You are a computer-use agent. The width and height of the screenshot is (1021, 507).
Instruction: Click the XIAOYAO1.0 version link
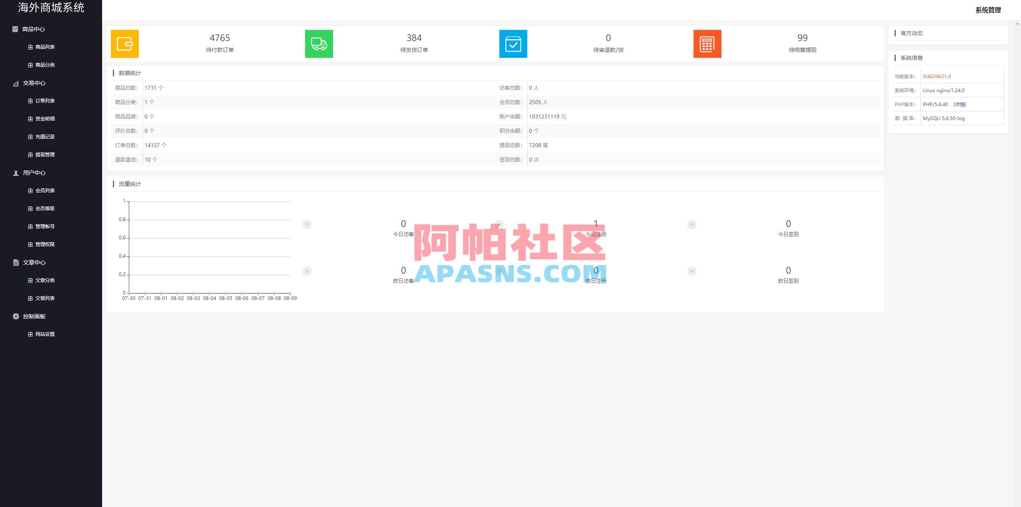coord(937,76)
